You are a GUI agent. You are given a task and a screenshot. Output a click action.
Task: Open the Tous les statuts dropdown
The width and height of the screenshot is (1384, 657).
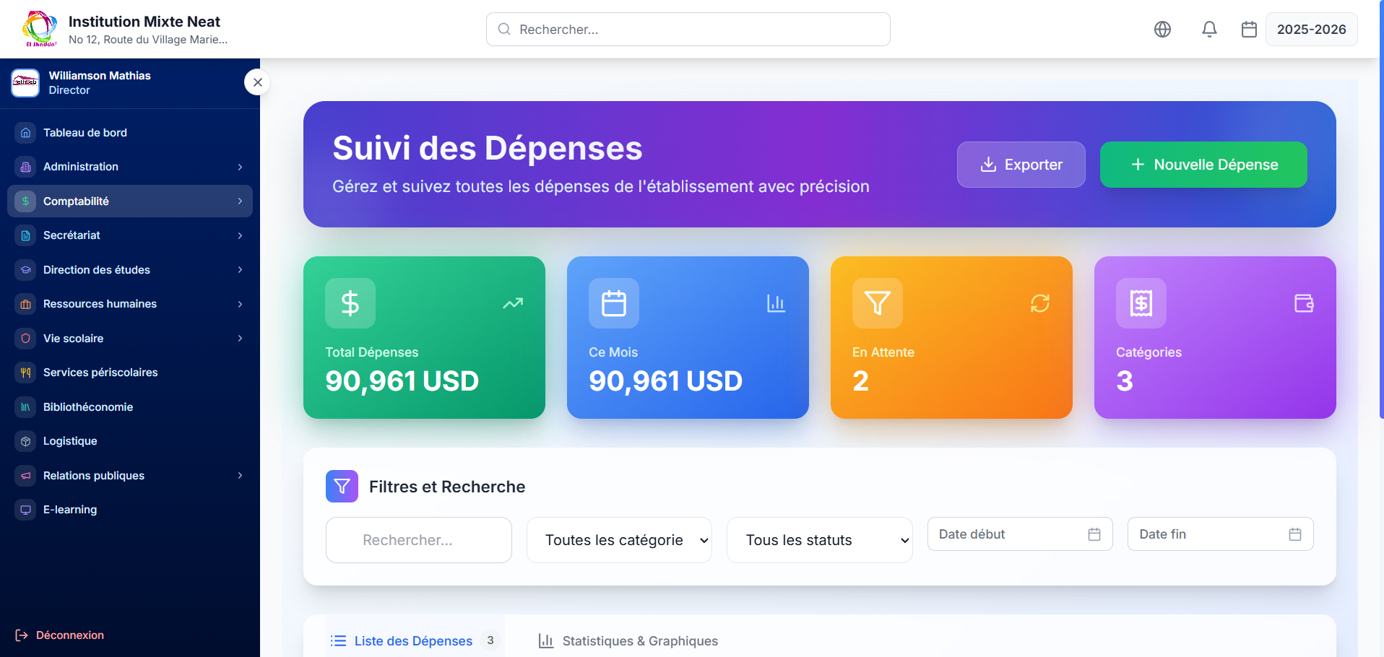pos(819,540)
